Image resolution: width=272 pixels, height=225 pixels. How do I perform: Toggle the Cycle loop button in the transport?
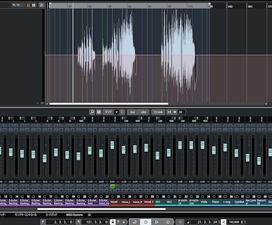(x=135, y=222)
